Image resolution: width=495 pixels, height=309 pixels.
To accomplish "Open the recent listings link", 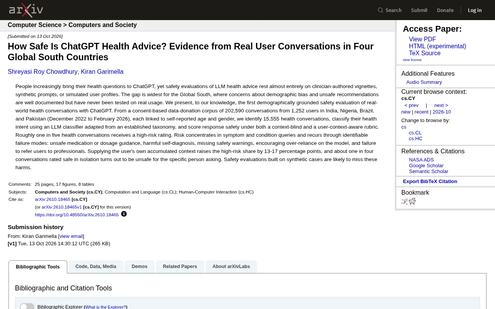I will (x=422, y=112).
